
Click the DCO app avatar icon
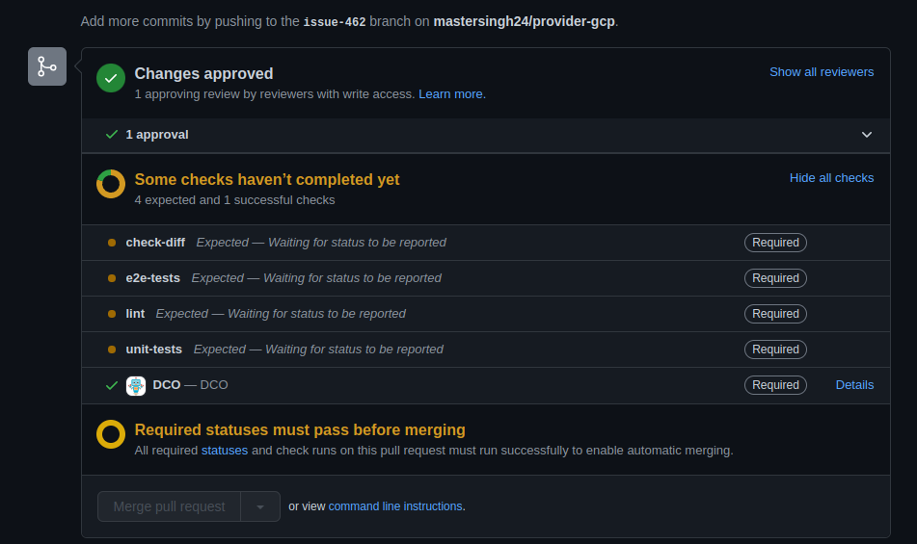(x=136, y=386)
